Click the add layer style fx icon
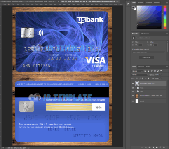The height and width of the screenshot is (149, 169). (146, 147)
